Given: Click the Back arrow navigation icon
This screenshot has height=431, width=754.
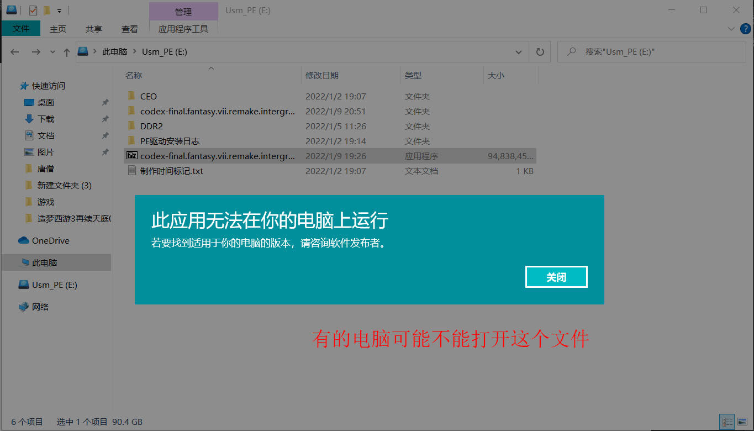Looking at the screenshot, I should pos(15,52).
